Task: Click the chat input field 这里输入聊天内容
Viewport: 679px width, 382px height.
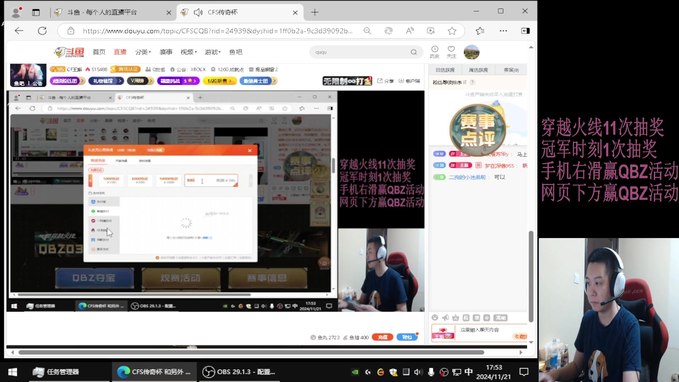Action: click(x=483, y=330)
